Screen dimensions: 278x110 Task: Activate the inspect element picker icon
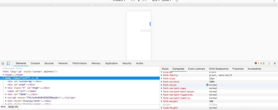coord(3,63)
